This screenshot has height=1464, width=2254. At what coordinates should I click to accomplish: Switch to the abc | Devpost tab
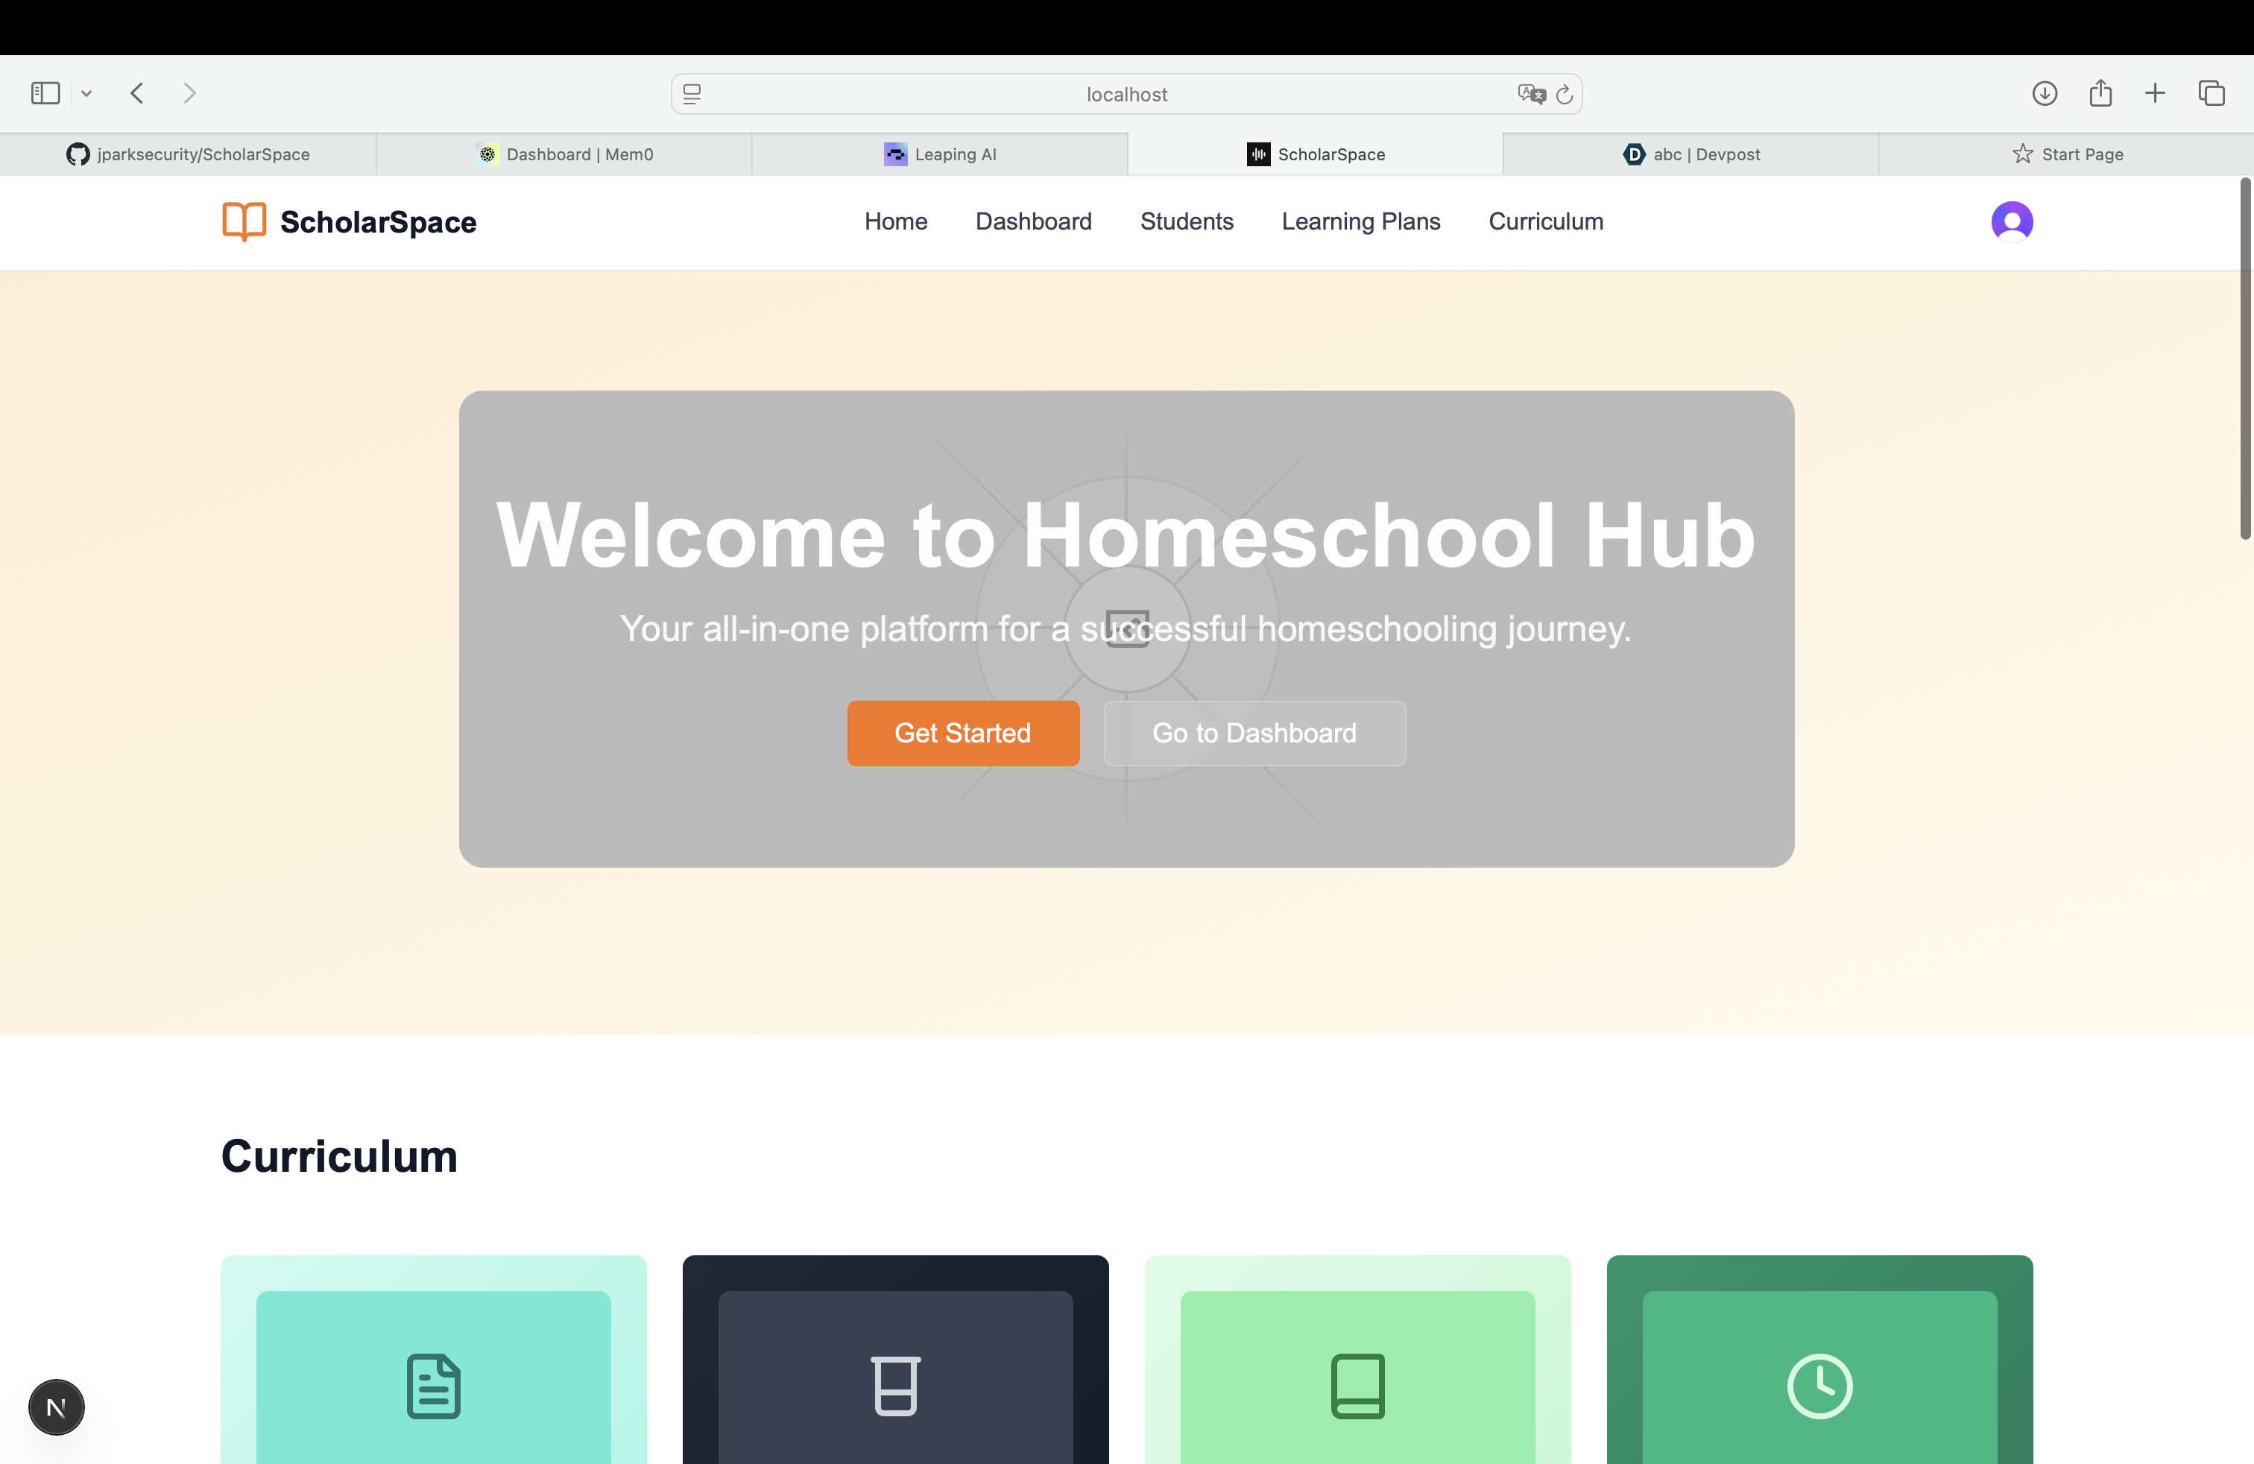[x=1690, y=154]
